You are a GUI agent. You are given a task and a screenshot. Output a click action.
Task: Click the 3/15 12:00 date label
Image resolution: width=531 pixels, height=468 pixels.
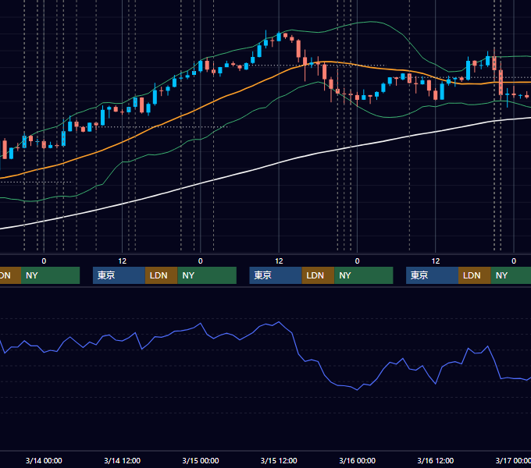click(279, 460)
